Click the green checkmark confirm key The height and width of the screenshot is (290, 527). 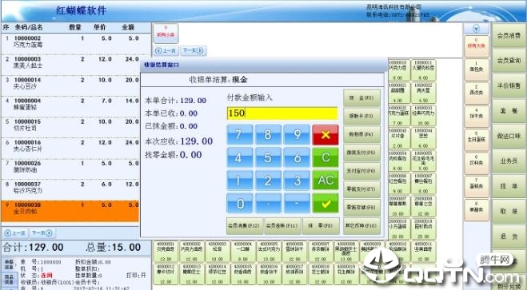pos(325,204)
